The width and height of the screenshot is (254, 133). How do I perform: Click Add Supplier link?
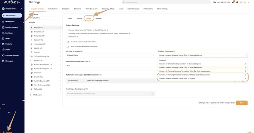click(x=36, y=95)
